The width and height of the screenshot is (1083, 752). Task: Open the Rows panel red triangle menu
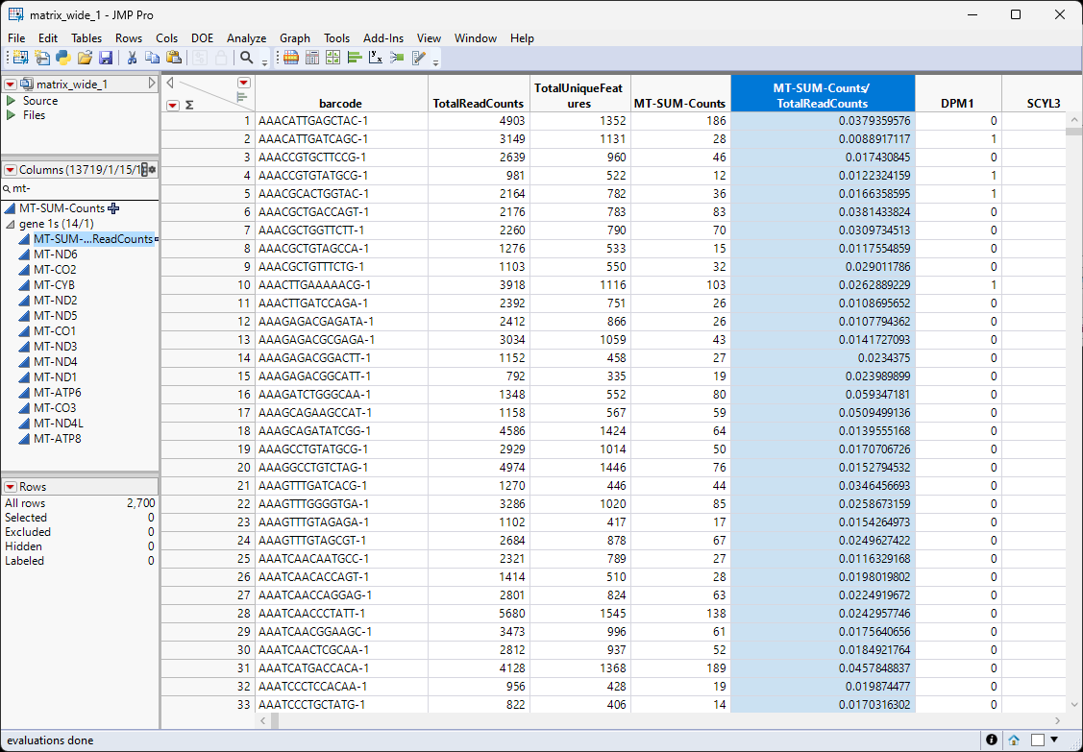click(11, 487)
